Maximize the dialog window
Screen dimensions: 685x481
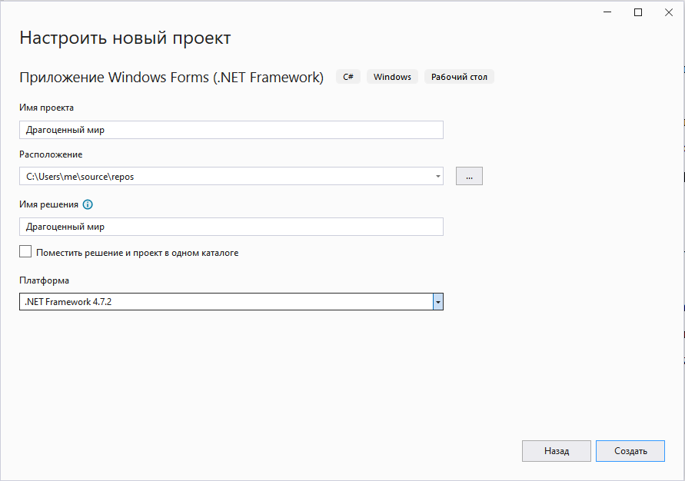click(638, 12)
